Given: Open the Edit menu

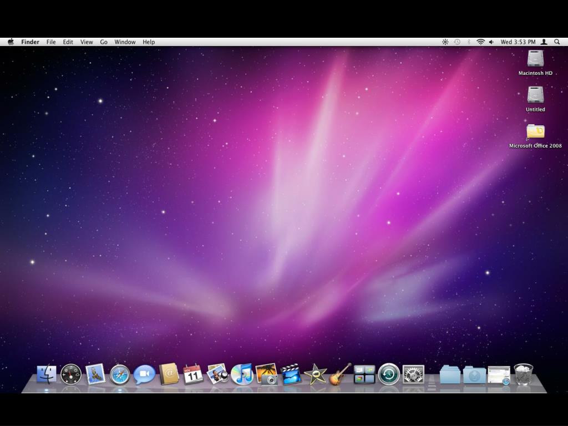Looking at the screenshot, I should click(68, 42).
